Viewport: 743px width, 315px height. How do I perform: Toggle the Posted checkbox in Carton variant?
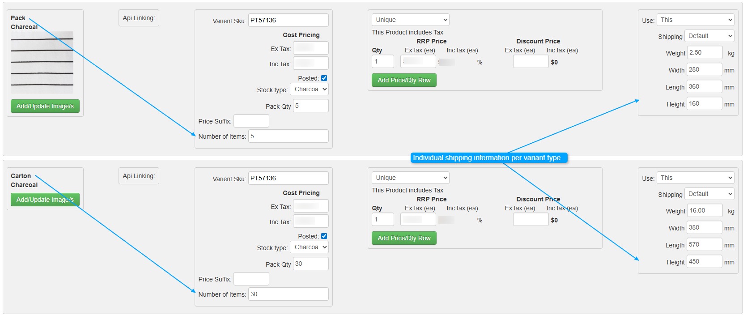324,236
